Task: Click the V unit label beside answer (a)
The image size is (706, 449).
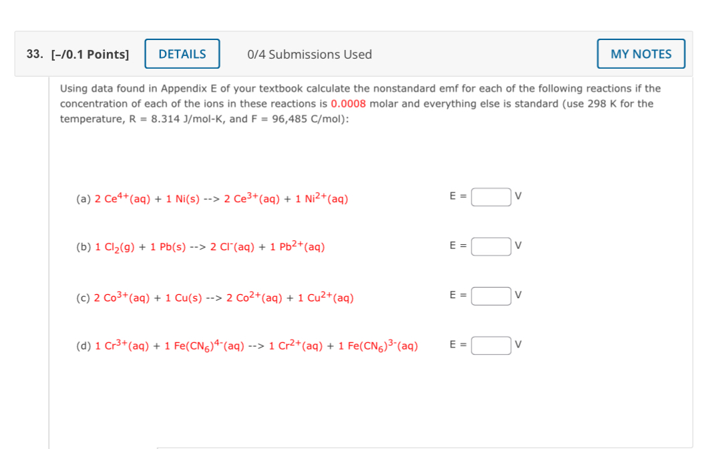Action: pos(518,196)
